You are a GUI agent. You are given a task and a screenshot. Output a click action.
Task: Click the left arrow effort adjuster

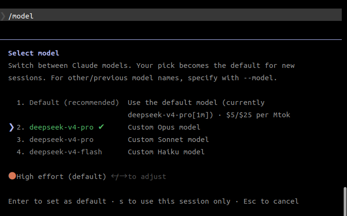point(114,177)
